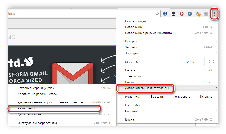Open История menu entry

point(167,41)
